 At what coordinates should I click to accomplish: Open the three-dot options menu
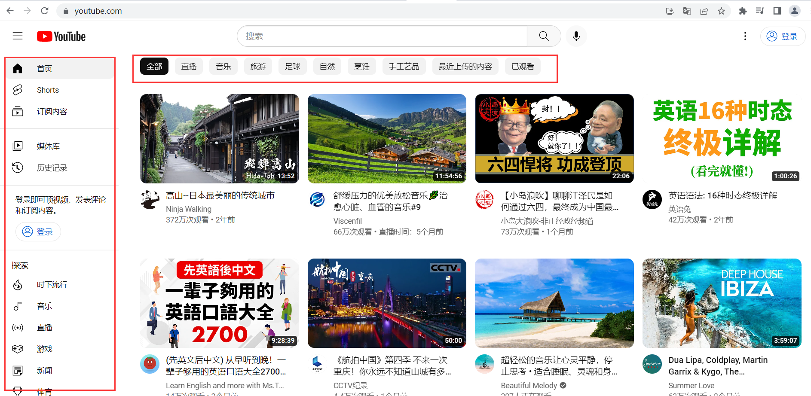[745, 36]
